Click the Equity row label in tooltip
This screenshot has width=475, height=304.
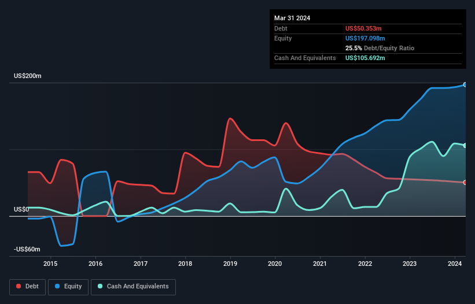click(x=283, y=38)
